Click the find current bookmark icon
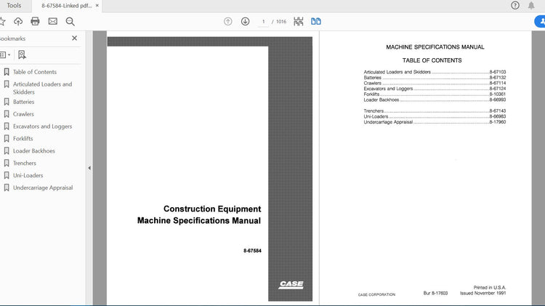Viewport: 545px width, 306px height. click(22, 55)
